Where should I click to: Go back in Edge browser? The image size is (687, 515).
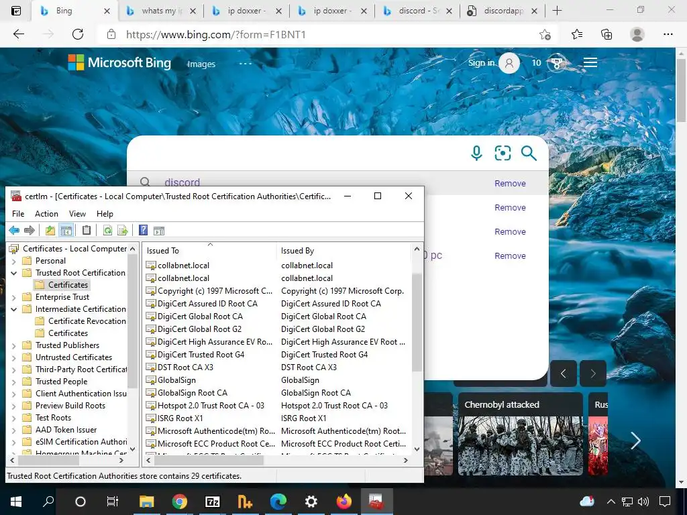18,34
